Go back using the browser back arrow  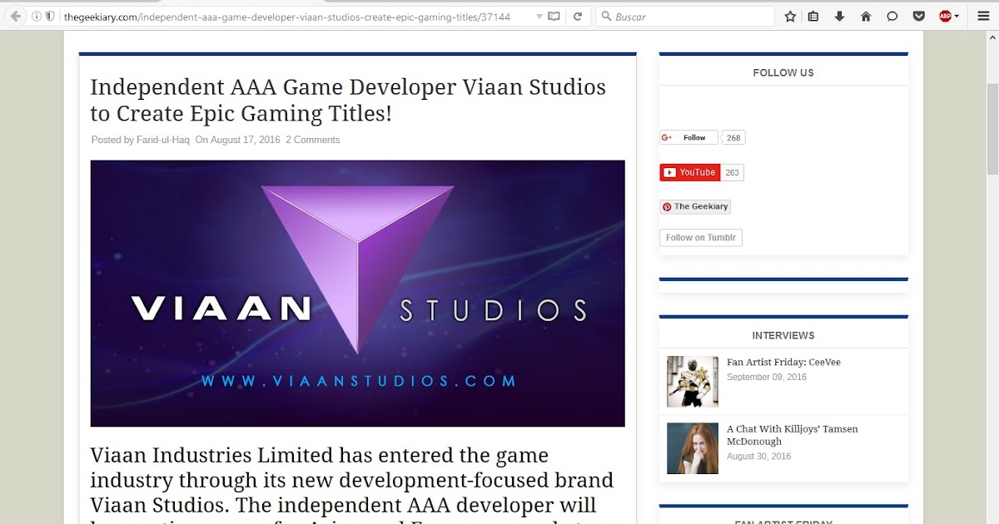15,16
